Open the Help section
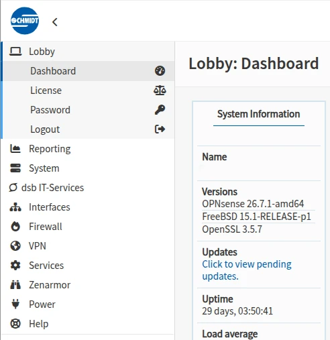The height and width of the screenshot is (340, 330). (87, 324)
